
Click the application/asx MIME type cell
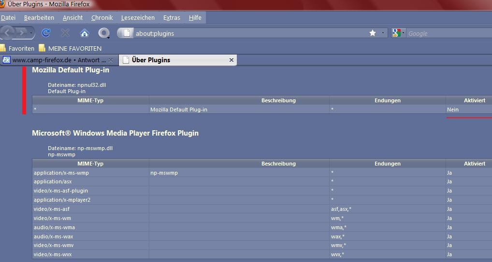(x=91, y=181)
